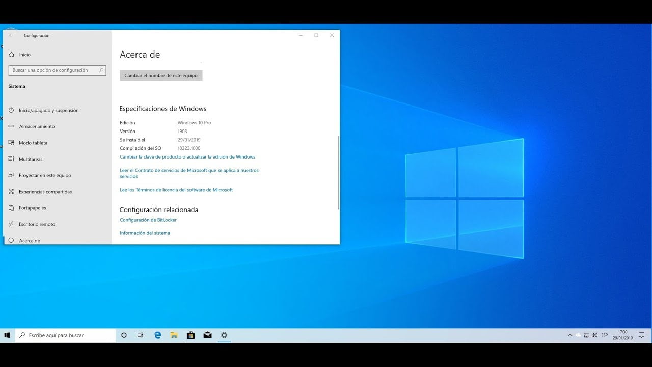This screenshot has height=367, width=652.
Task: Launch Microsoft Edge from the taskbar
Action: 157,335
